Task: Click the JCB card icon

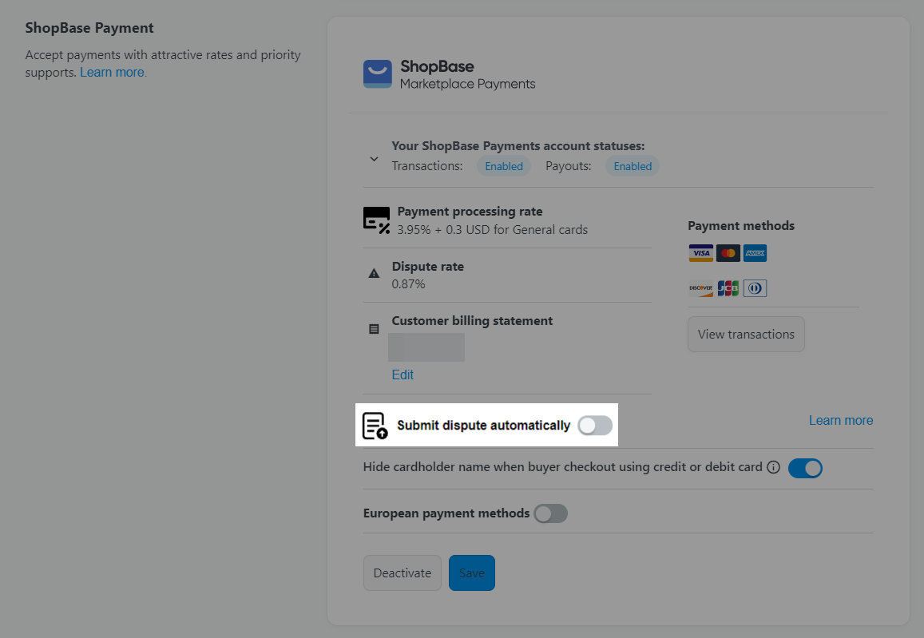Action: coord(728,288)
